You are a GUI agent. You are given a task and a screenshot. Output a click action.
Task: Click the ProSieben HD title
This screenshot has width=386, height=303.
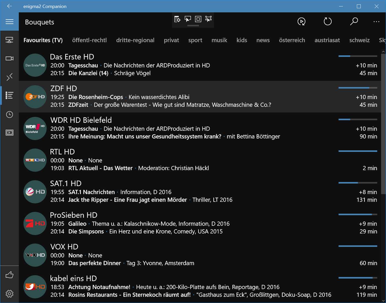[x=74, y=215]
